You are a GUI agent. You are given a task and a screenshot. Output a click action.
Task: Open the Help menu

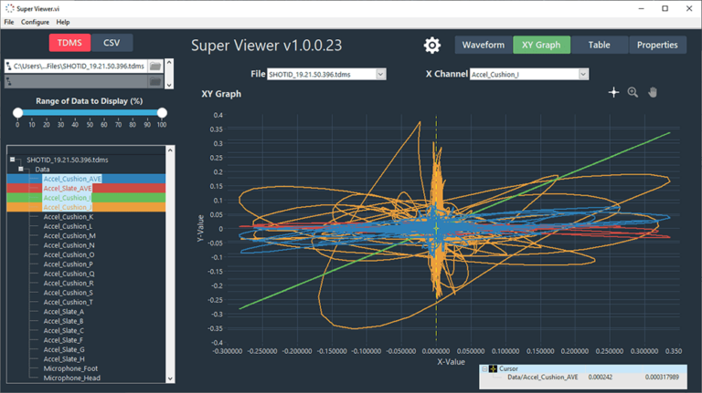click(x=62, y=21)
